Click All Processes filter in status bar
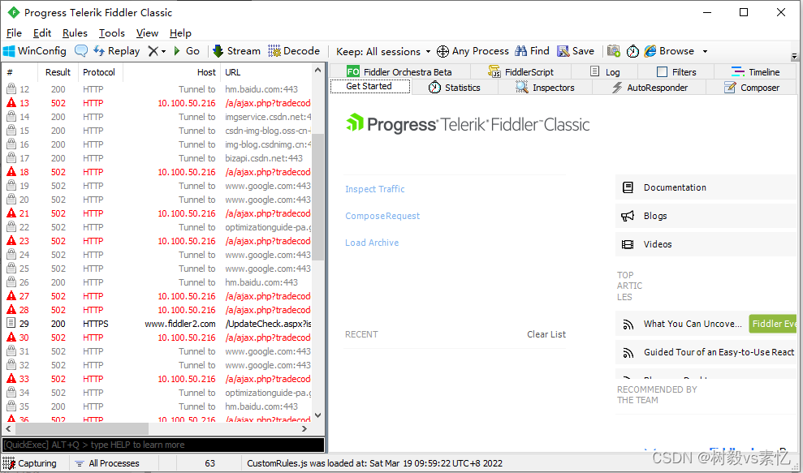Image resolution: width=803 pixels, height=473 pixels. coord(107,463)
